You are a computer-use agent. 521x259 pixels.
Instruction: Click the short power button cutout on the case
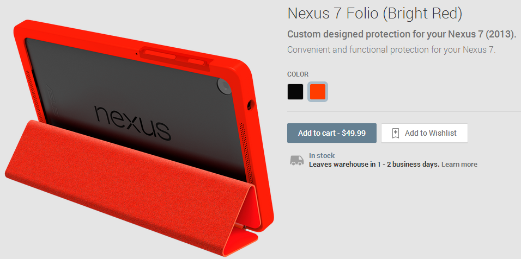point(198,62)
